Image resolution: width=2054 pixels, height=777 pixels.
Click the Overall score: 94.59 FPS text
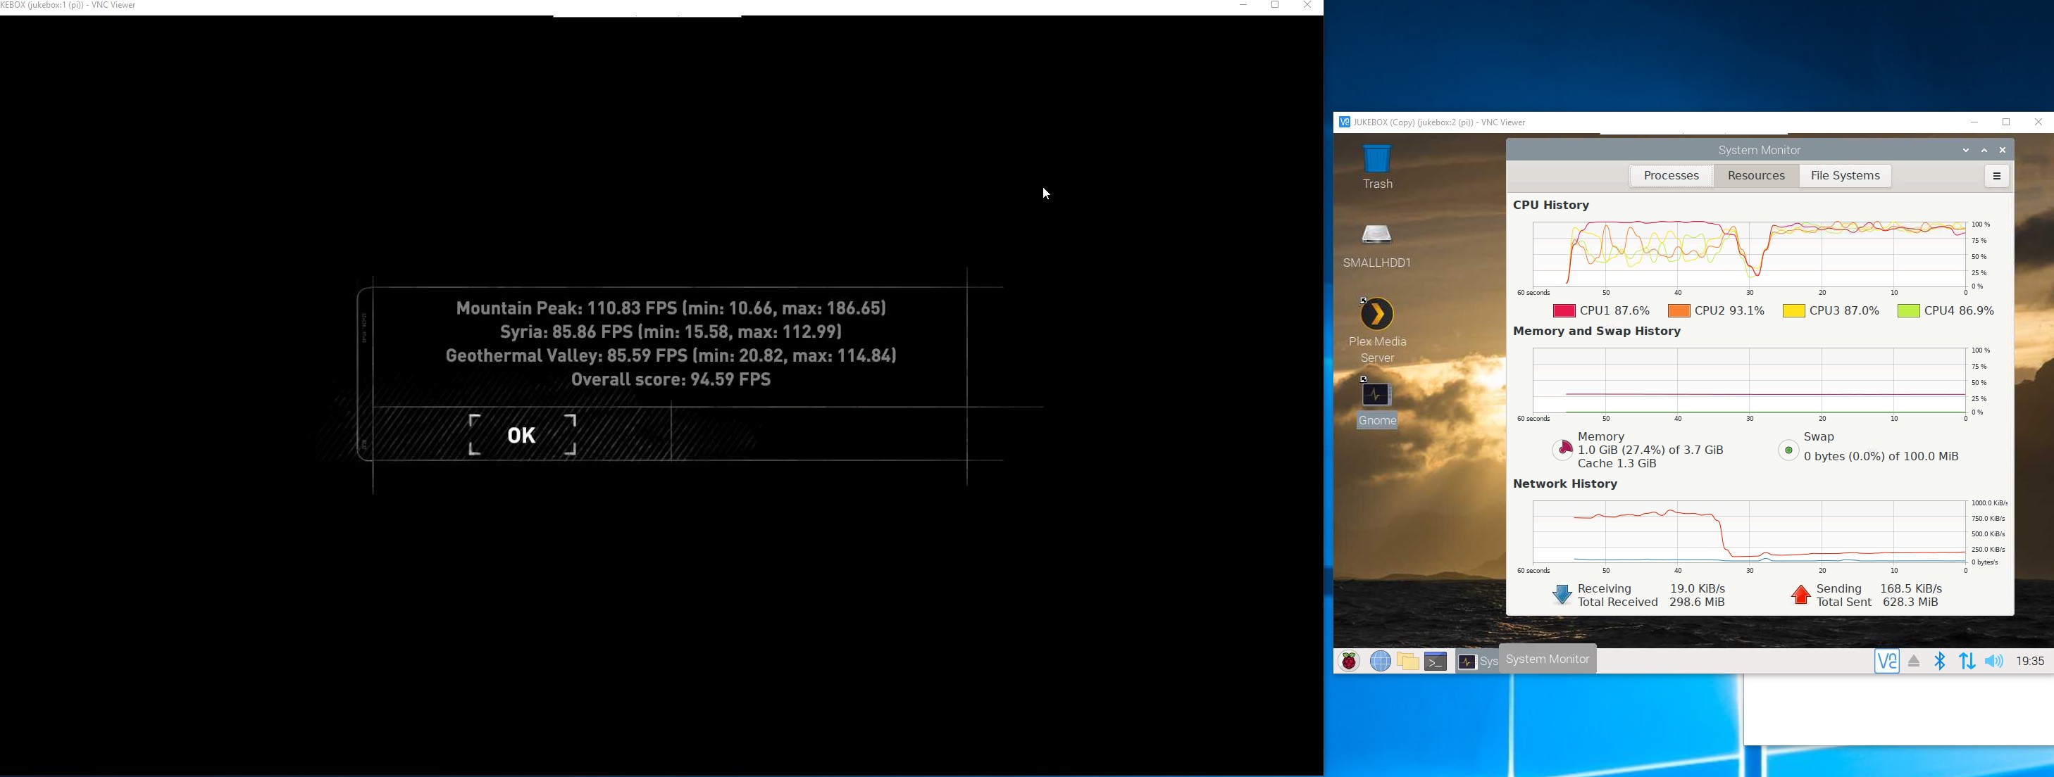point(671,380)
